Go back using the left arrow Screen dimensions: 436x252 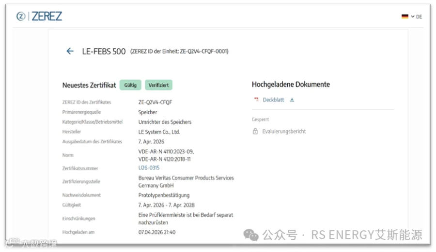pos(70,51)
